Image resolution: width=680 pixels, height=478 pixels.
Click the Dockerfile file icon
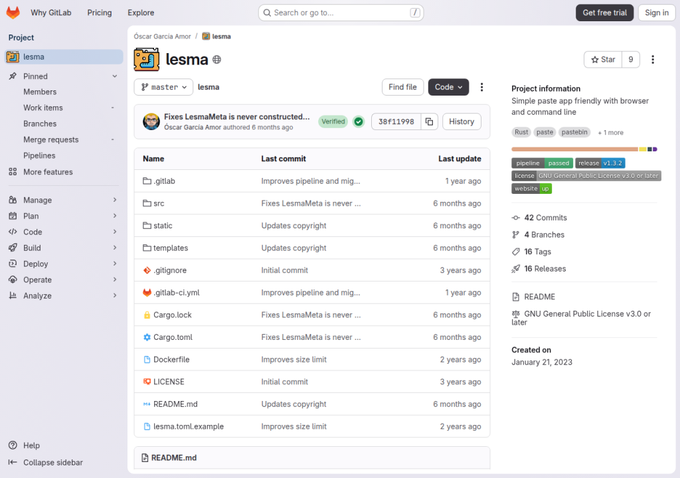147,360
